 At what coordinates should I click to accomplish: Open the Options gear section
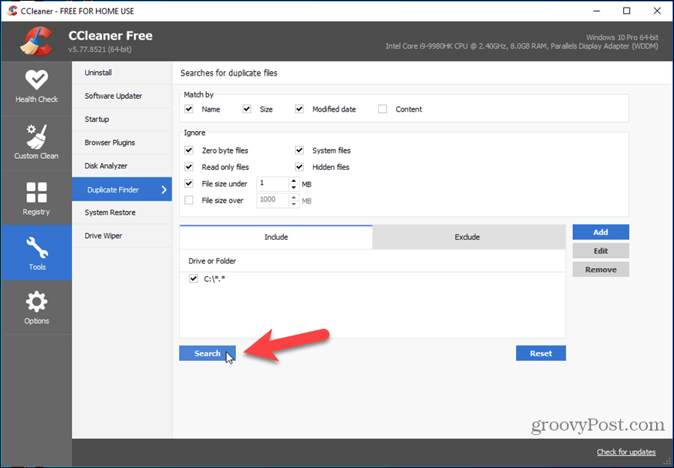point(37,308)
